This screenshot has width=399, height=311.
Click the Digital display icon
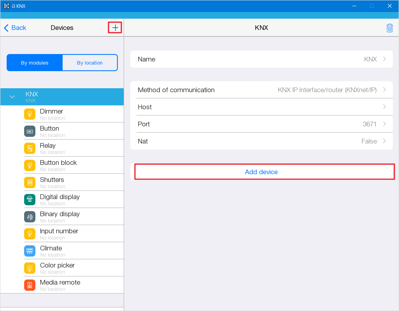pyautogui.click(x=30, y=200)
